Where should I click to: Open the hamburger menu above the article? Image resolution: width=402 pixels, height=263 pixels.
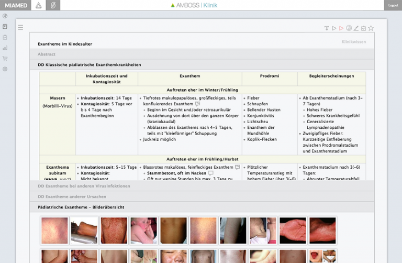20,27
